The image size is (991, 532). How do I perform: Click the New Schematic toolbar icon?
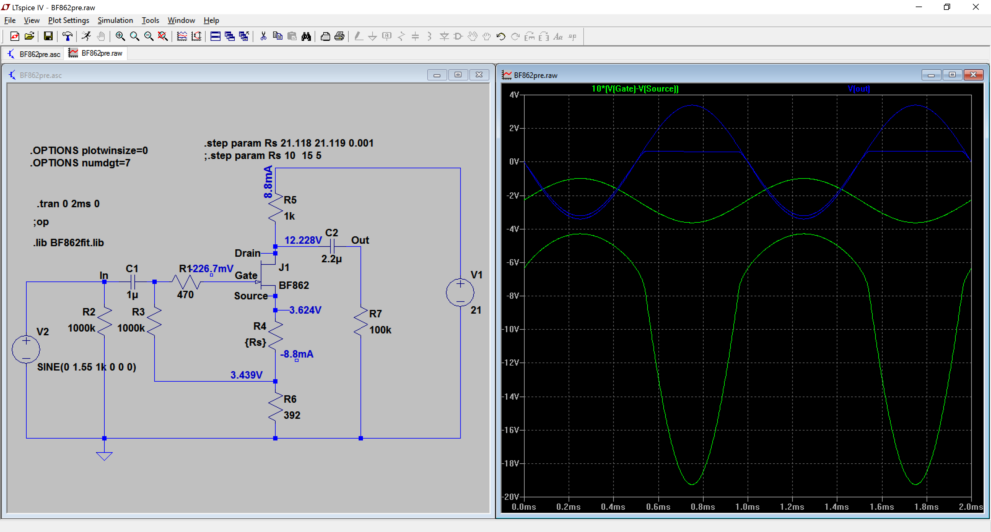[15, 36]
